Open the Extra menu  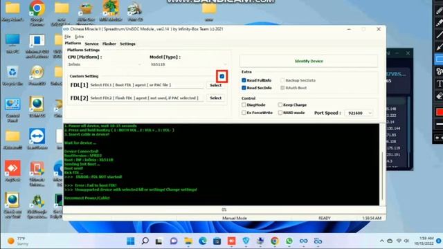tap(80, 37)
